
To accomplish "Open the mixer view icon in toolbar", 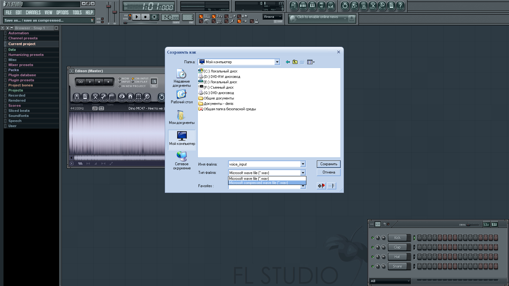I will click(331, 5).
